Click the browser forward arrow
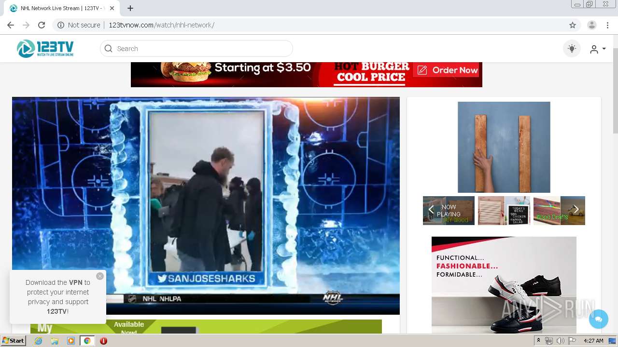Screen dimensions: 618x347 tap(26, 25)
